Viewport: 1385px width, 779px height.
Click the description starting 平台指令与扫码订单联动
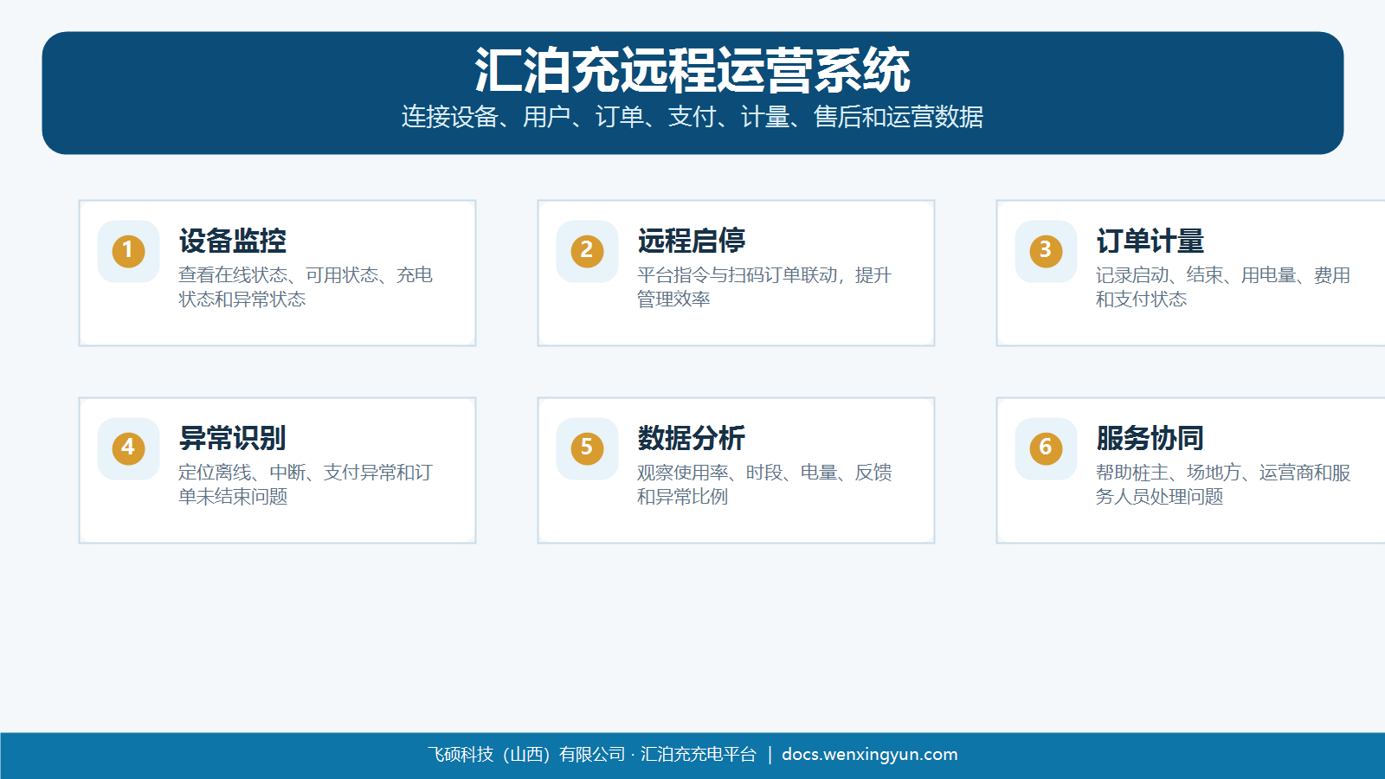764,286
